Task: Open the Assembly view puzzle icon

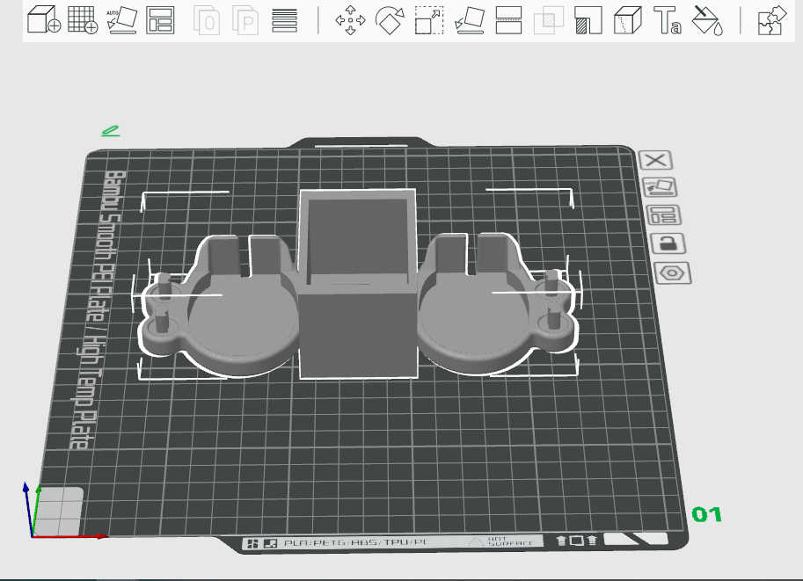Action: tap(772, 20)
